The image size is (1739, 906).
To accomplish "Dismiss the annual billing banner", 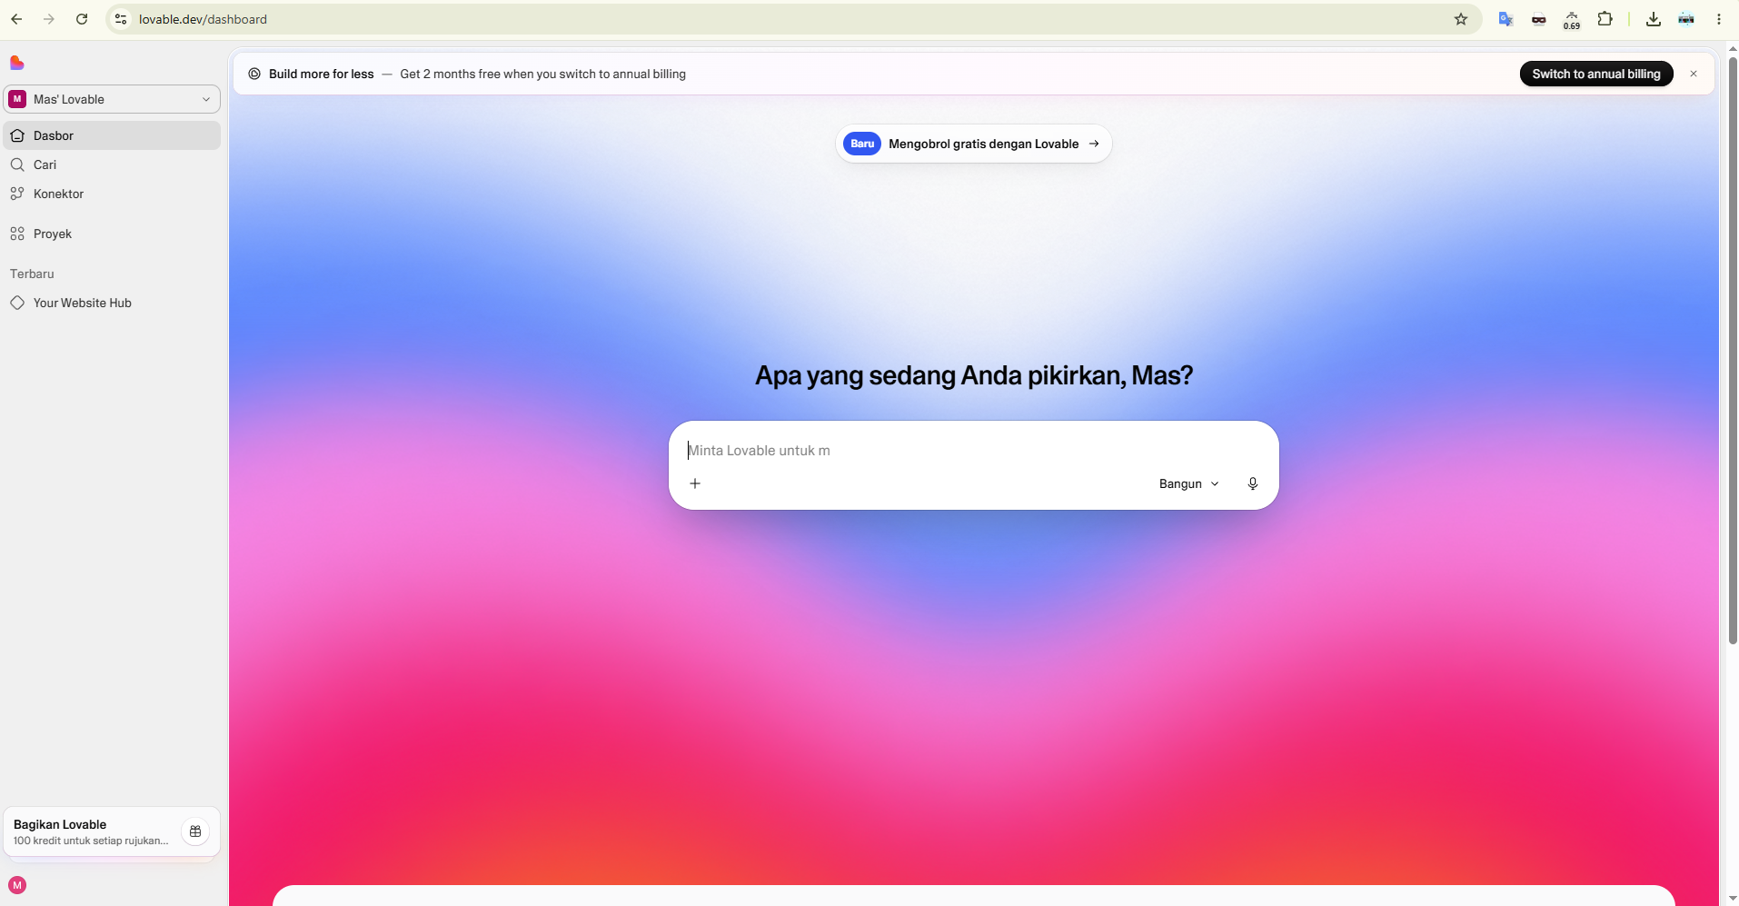I will 1694,74.
